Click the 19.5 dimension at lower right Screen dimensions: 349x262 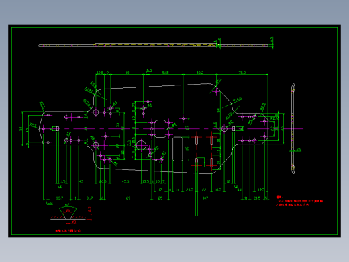[261, 189]
